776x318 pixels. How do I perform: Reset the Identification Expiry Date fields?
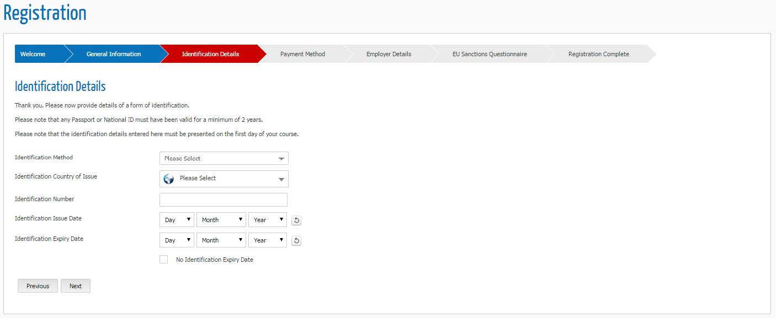(x=296, y=241)
